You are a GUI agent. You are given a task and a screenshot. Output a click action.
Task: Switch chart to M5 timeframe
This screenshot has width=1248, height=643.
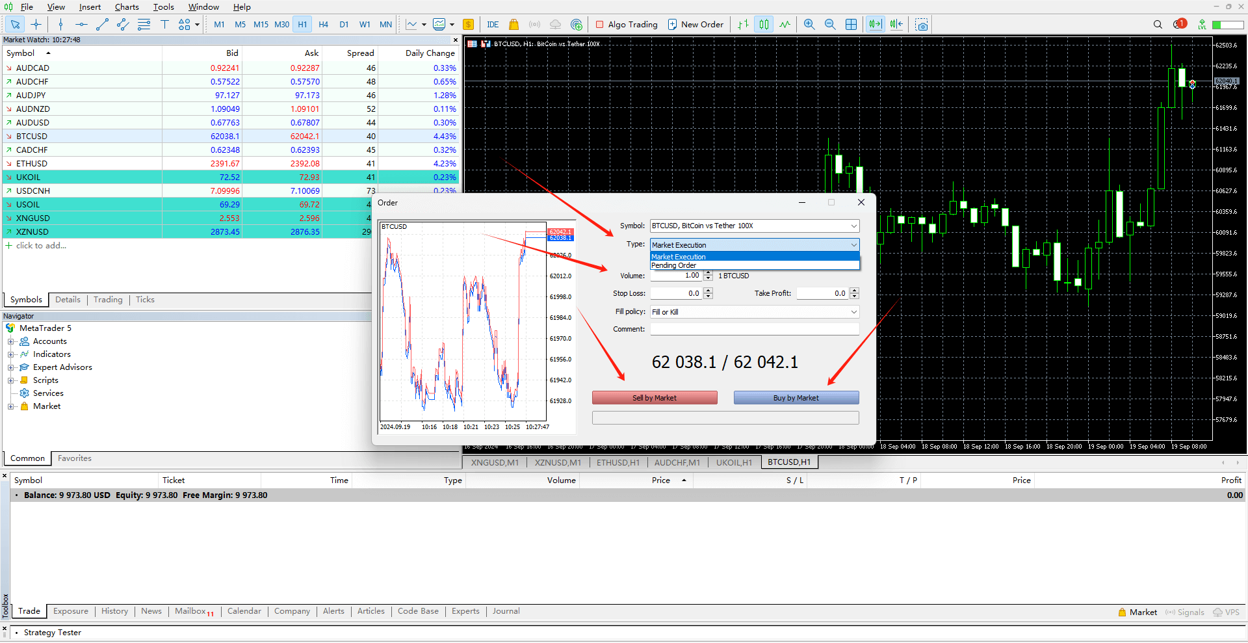pyautogui.click(x=240, y=25)
